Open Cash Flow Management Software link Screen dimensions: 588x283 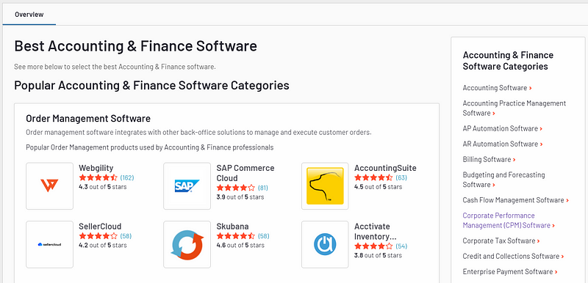point(516,200)
